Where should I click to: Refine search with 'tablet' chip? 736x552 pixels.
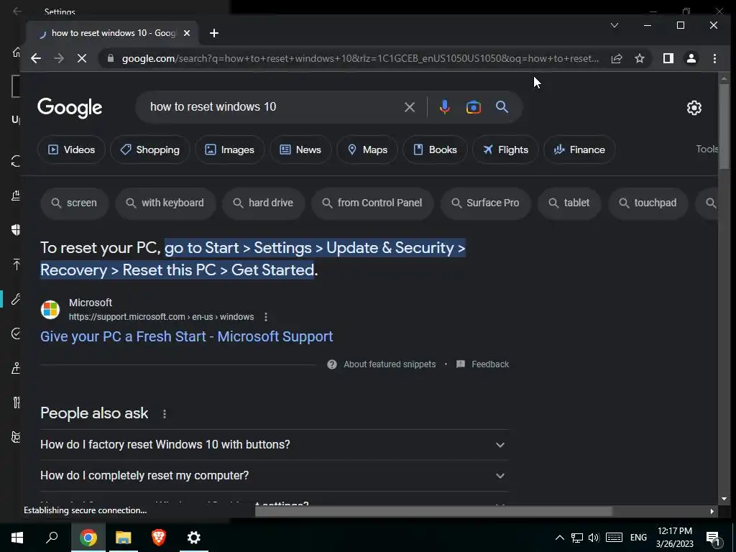pos(569,203)
